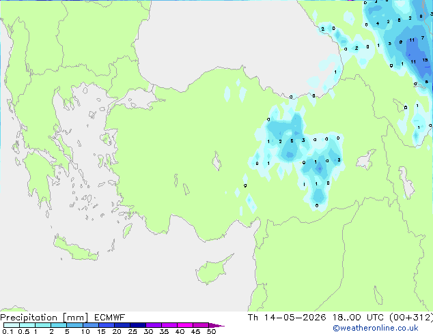Click the legend label '25'
Image resolution: width=433 pixels, height=334 pixels.
(132, 331)
